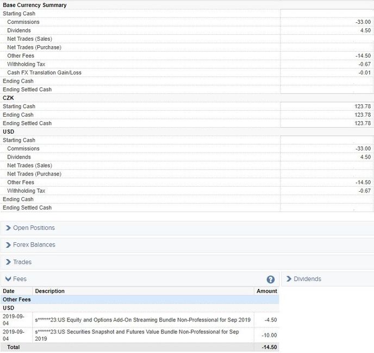The image size is (374, 353).
Task: Click the Amount column header
Action: pyautogui.click(x=266, y=291)
